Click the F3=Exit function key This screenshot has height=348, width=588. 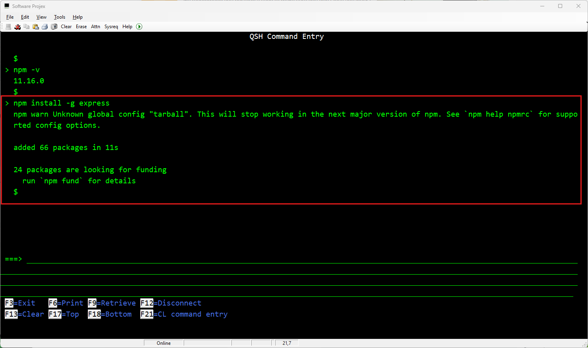20,303
